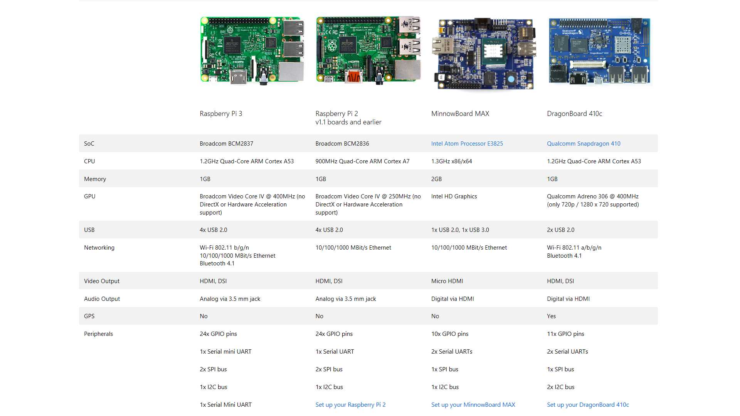Click the 'v1.1 boards and earlier' subtitle
Screen dimensions: 740x416
click(x=348, y=122)
